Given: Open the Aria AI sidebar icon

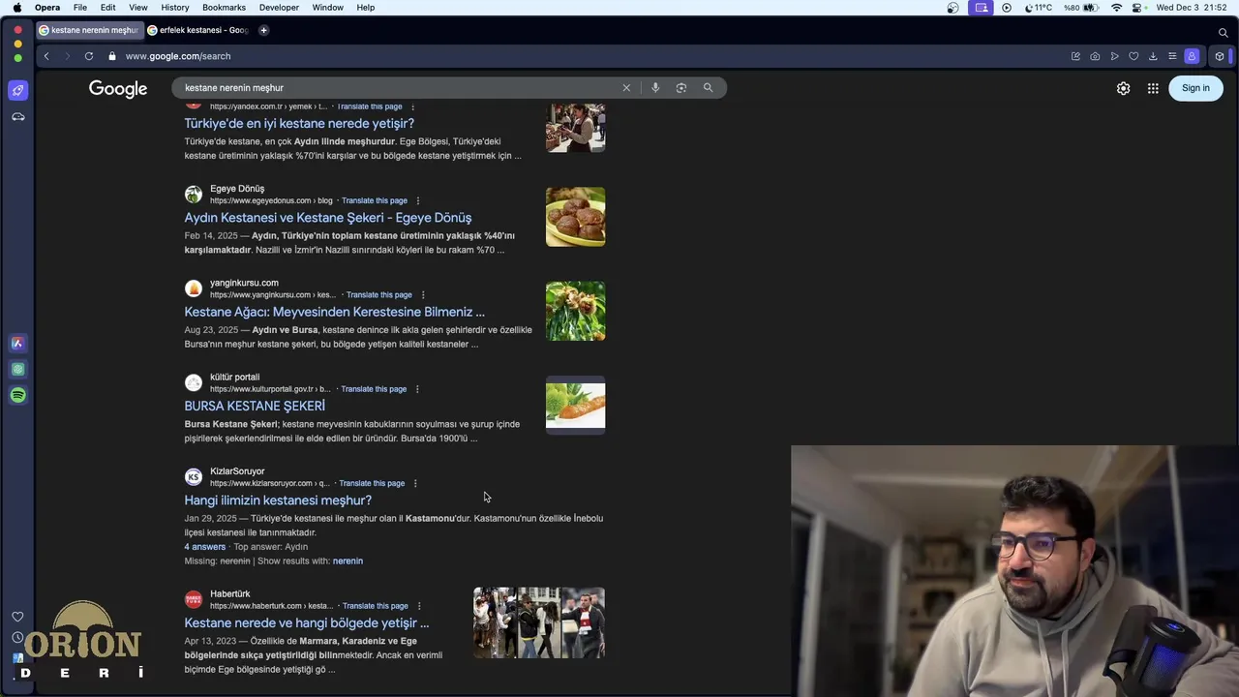Looking at the screenshot, I should tap(17, 343).
